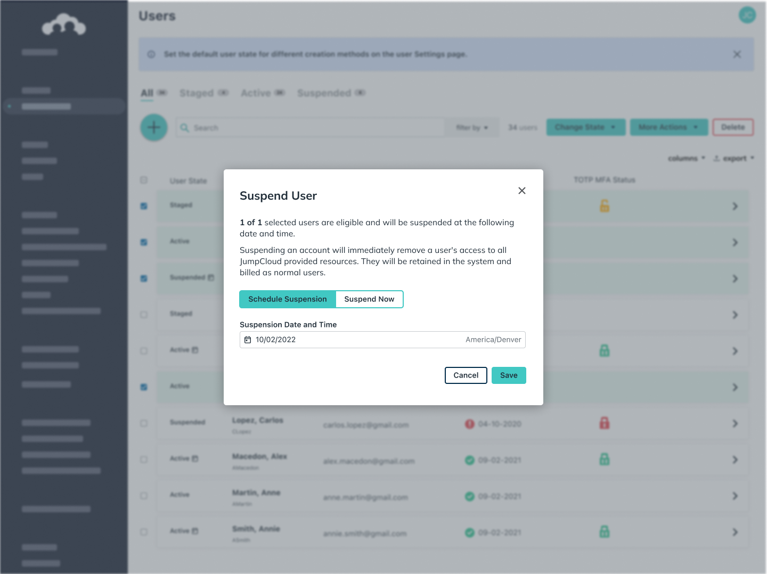This screenshot has height=574, width=767.
Task: Check the select-all checkbox in the header
Action: coord(144,180)
